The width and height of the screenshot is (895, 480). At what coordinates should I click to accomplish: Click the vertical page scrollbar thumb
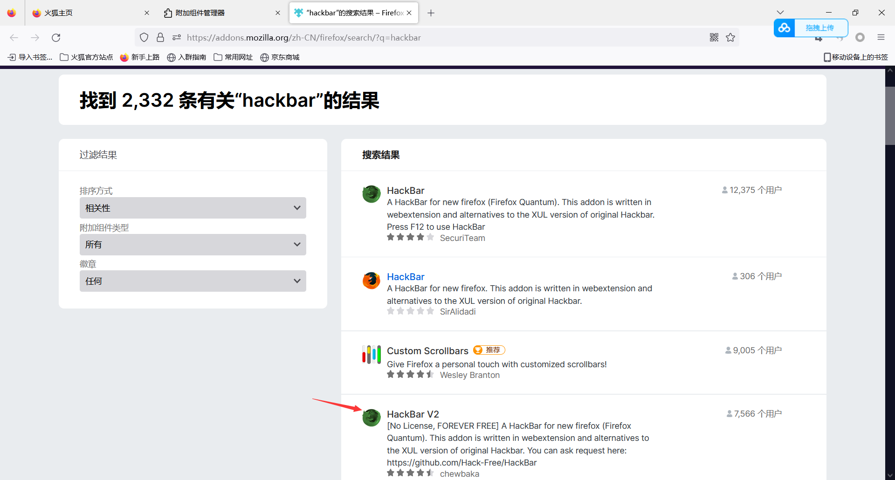click(890, 116)
